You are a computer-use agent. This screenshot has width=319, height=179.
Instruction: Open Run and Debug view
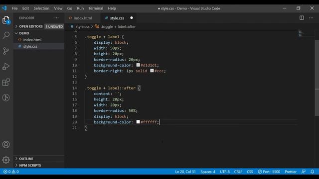click(x=6, y=66)
